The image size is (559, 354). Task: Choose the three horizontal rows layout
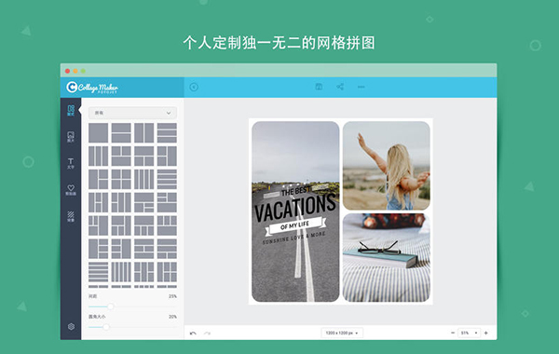click(167, 133)
